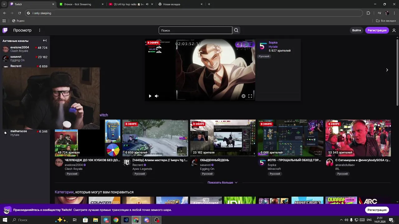Screen dimensions: 399x224
Task: Mute the lofi hip hop radio tab
Action: pos(147,4)
